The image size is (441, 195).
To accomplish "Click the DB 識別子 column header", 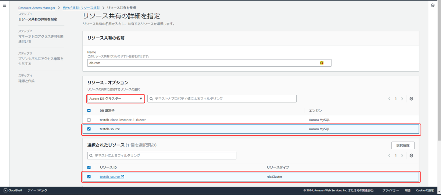I will (107, 110).
